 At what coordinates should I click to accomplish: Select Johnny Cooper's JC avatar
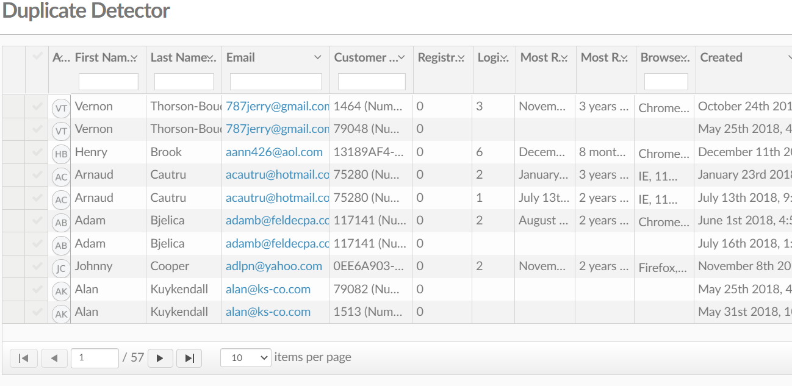coord(60,266)
